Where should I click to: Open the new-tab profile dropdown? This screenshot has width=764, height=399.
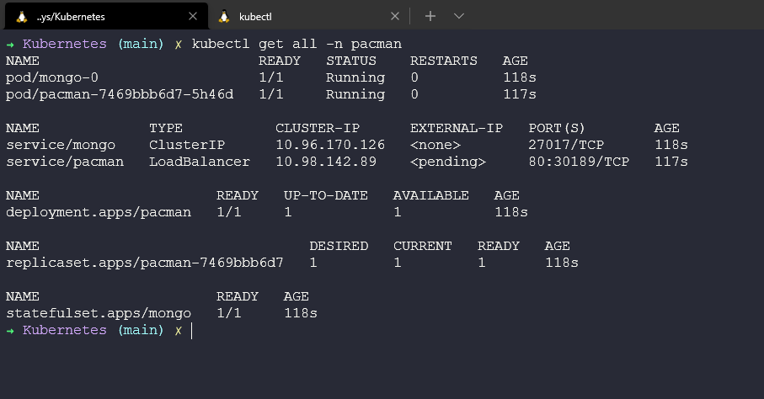[x=458, y=16]
